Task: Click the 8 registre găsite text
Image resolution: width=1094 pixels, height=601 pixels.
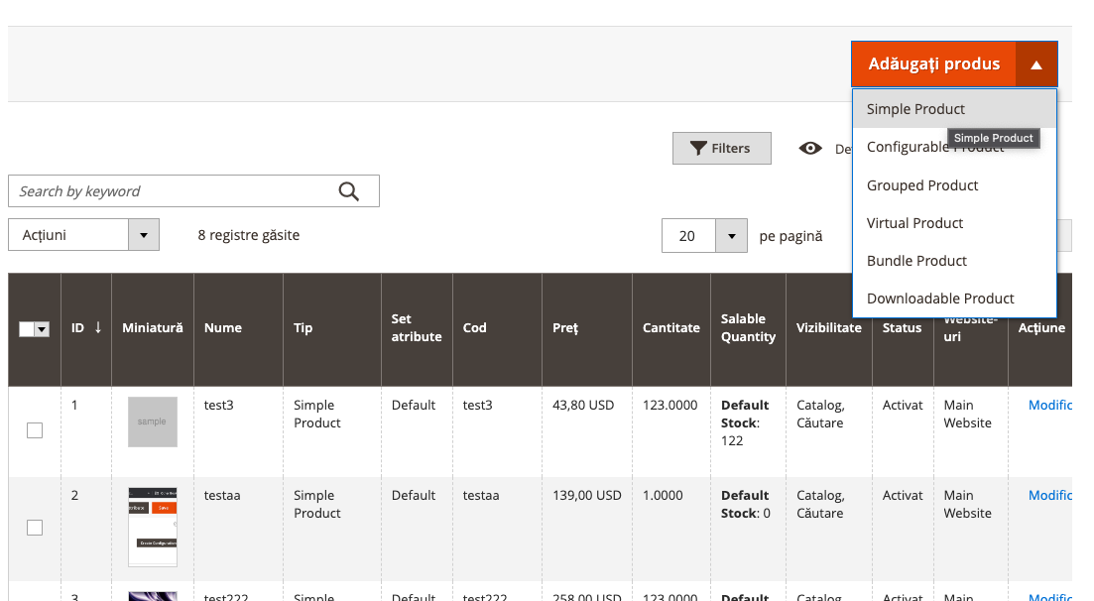Action: point(248,235)
